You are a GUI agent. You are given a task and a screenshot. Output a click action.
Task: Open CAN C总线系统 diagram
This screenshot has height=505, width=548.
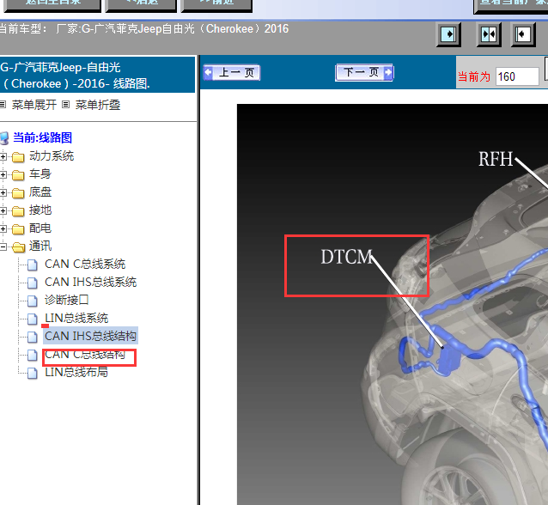(x=85, y=265)
